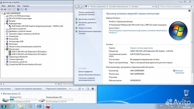Expand Дисковые устройства tree node
The height and width of the screenshot is (109, 194).
tap(5, 29)
